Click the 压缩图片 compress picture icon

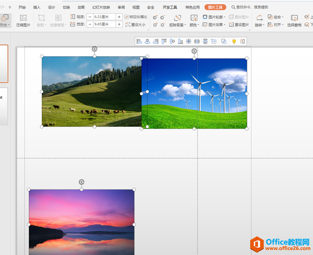23,21
